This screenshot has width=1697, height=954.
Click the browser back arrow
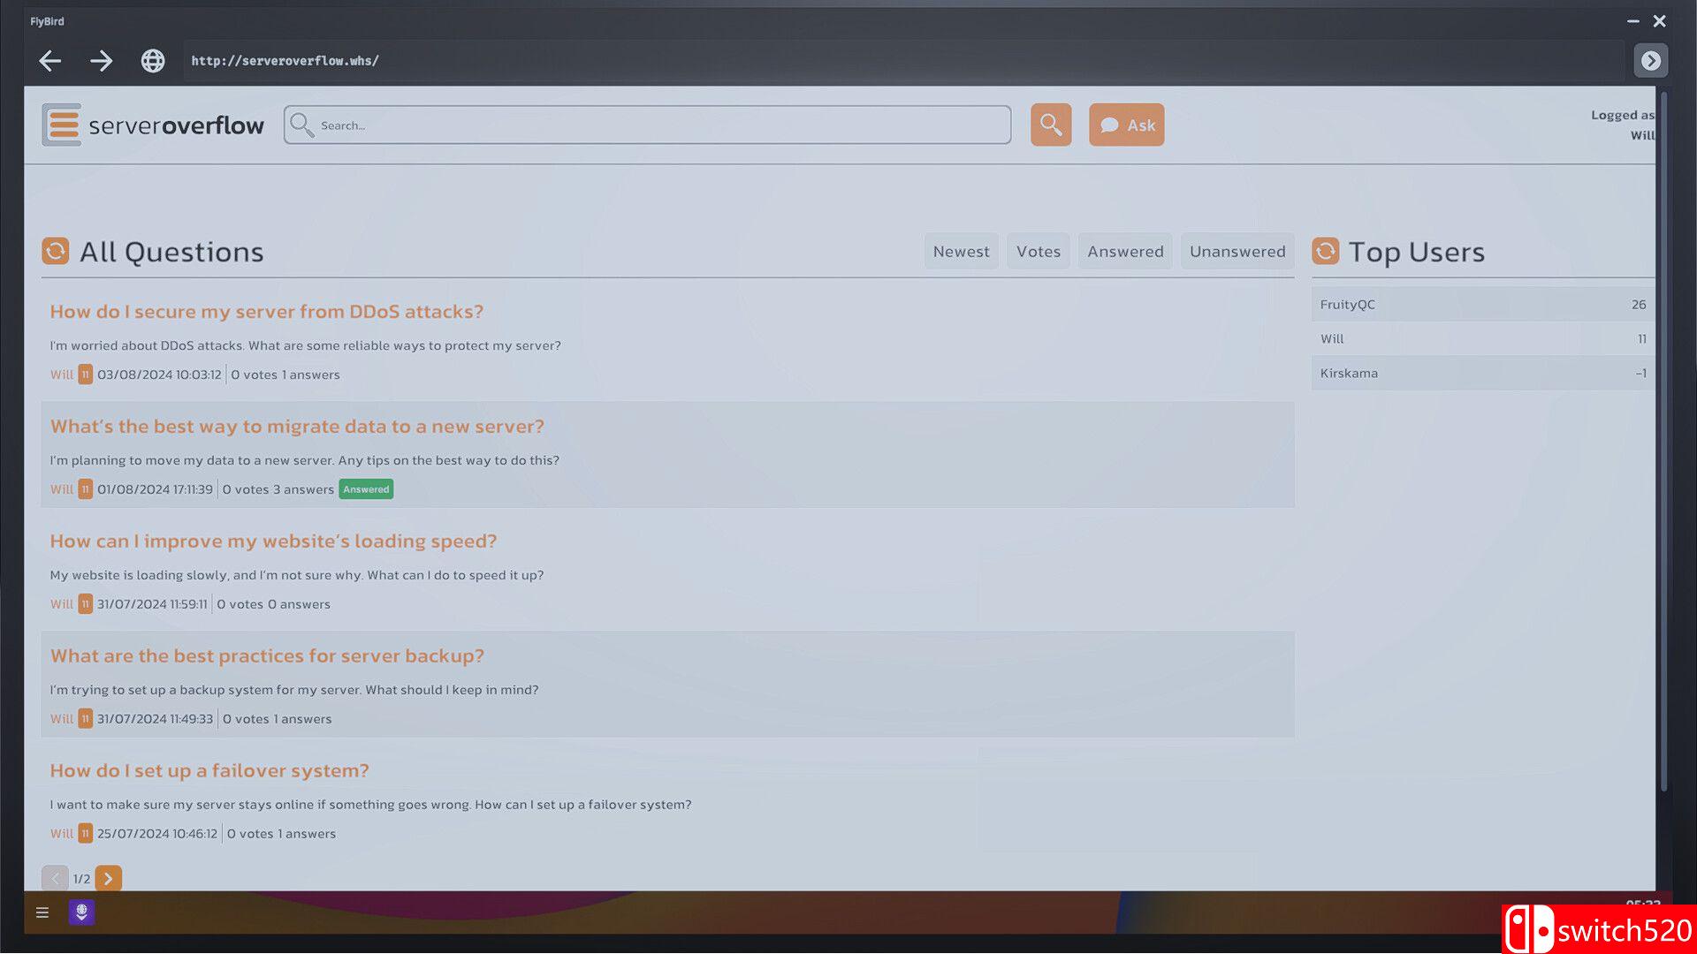coord(49,61)
